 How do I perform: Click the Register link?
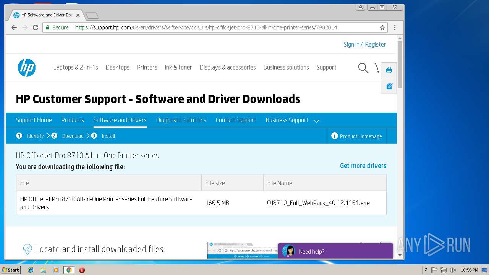[x=376, y=45]
